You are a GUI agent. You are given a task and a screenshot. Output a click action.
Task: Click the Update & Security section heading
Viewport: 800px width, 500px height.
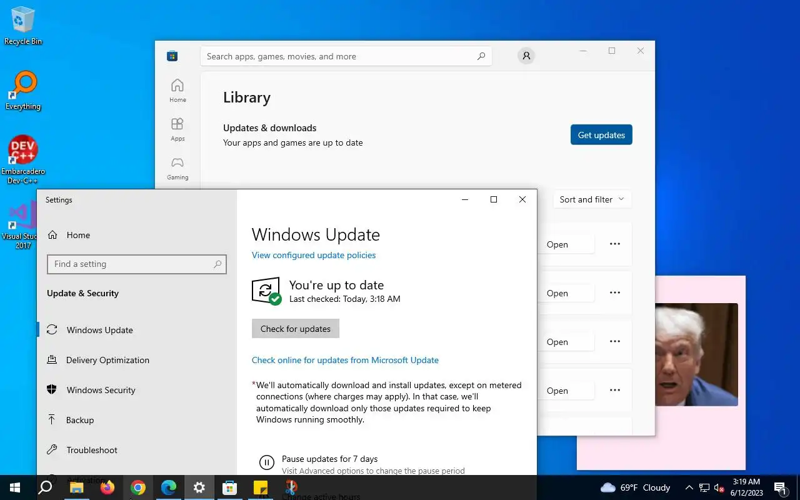tap(82, 293)
